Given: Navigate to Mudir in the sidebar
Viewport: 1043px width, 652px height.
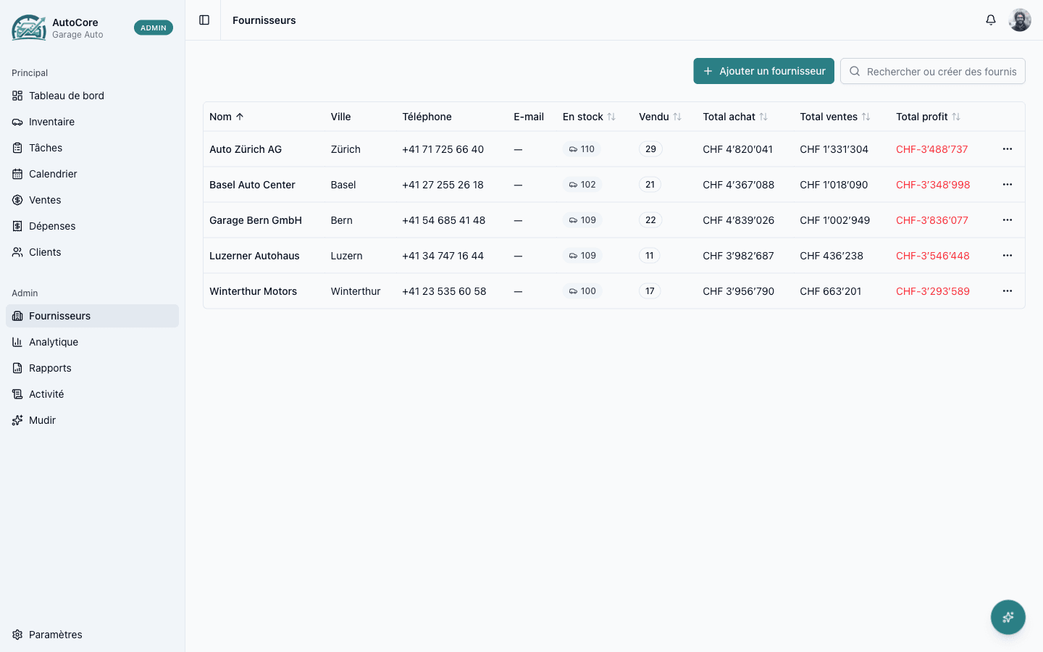Looking at the screenshot, I should [42, 420].
